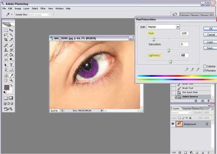Image resolution: width=217 pixels, height=154 pixels.
Task: Select the Healing Brush tool
Action: (6, 45)
